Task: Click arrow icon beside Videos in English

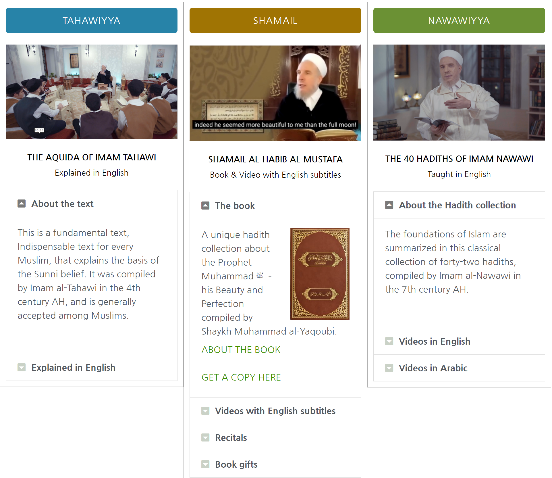Action: (x=389, y=341)
